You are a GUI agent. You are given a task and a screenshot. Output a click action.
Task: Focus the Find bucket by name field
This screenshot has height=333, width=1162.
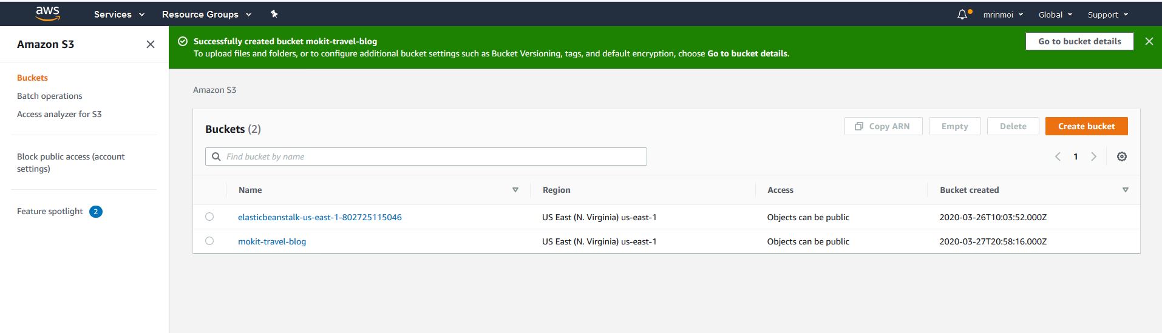(x=426, y=156)
